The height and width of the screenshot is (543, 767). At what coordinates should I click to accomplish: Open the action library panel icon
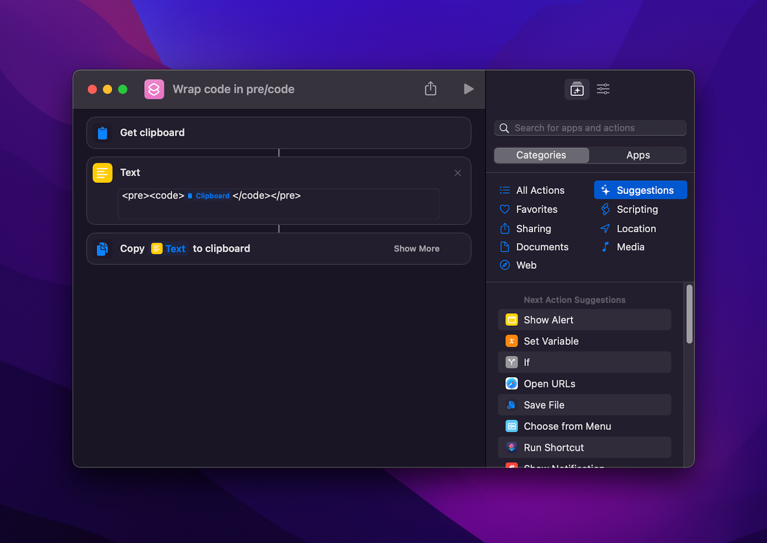pos(577,89)
